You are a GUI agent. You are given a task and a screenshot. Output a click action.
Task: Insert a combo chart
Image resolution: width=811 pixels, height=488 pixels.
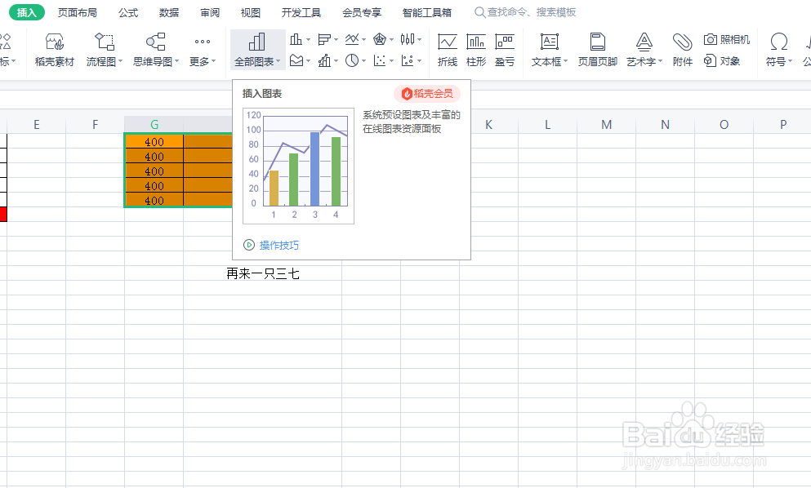tap(323, 60)
